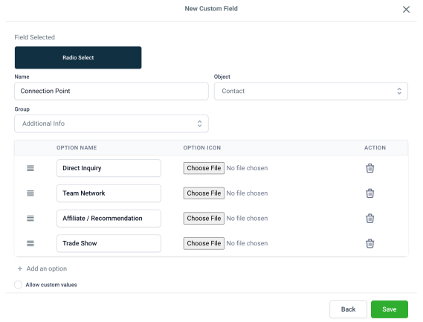This screenshot has height=322, width=423.
Task: Click reorder handle for Affiliate / Recommendation
Action: (x=30, y=219)
